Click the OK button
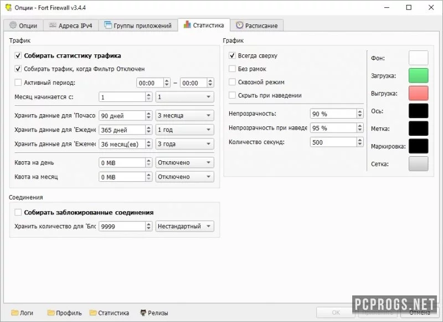The height and width of the screenshot is (322, 443). [336, 313]
